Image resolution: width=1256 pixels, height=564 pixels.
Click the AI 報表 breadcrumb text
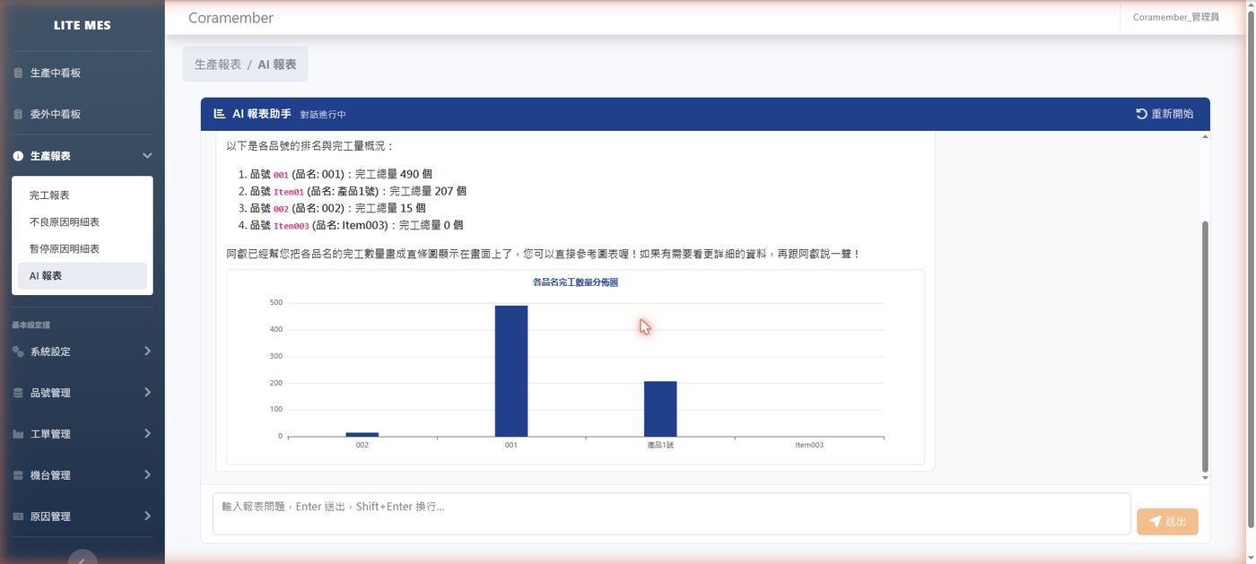(277, 65)
